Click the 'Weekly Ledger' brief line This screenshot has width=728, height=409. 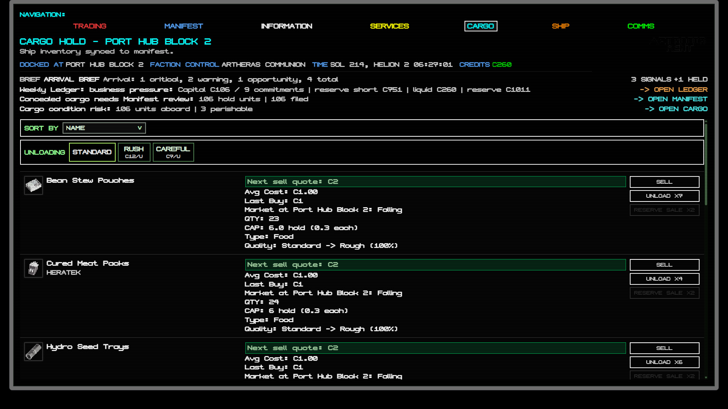point(275,89)
